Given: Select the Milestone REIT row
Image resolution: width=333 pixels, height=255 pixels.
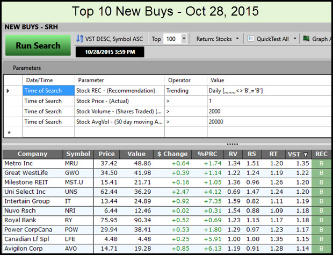Looking at the screenshot, I should 166,183.
